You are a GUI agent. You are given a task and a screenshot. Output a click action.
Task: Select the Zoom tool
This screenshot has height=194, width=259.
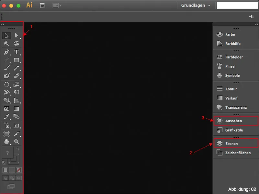[17, 142]
